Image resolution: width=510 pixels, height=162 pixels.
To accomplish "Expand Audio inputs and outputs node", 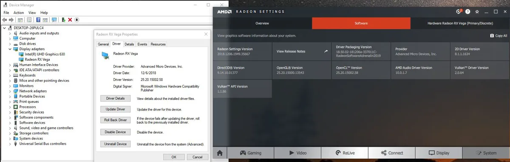I will 10,33.
